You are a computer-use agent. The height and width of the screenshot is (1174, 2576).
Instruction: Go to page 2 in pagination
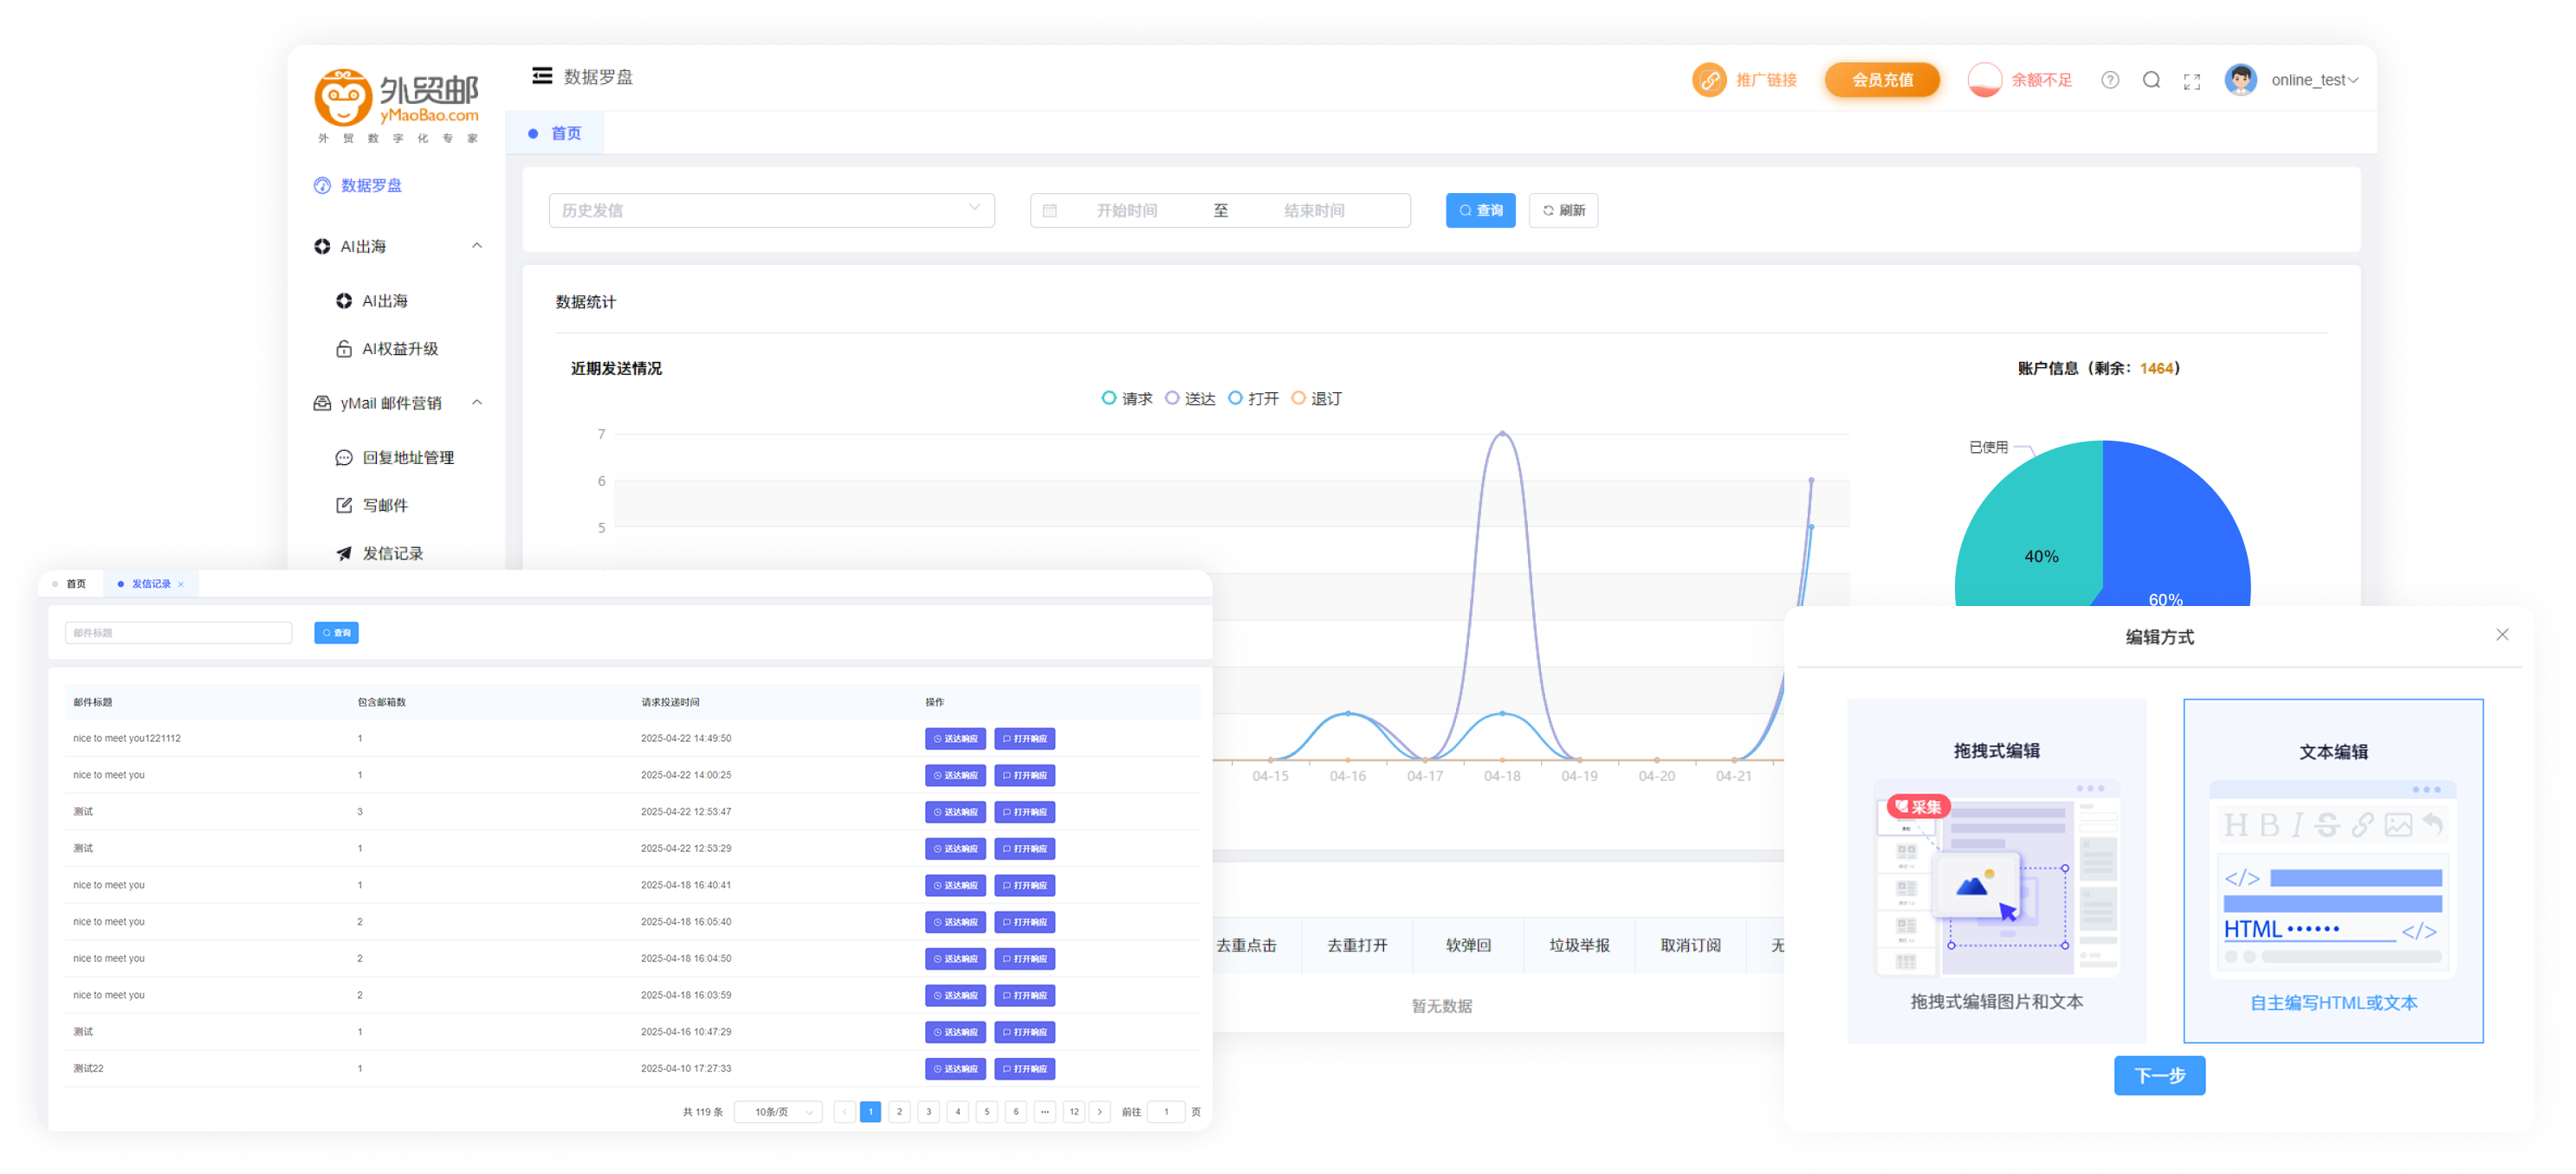click(899, 1111)
